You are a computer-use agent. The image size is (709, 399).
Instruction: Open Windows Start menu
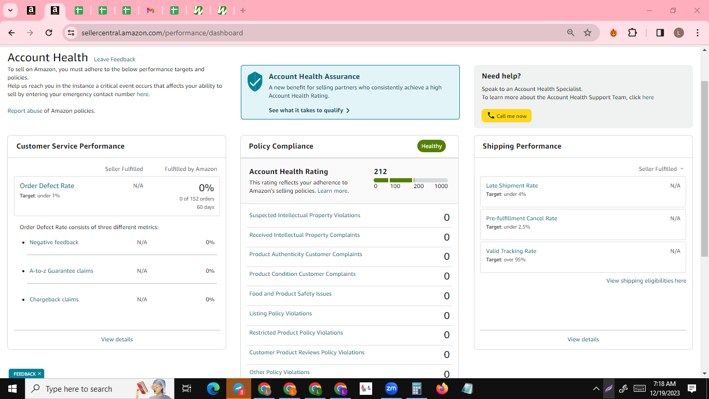click(12, 389)
